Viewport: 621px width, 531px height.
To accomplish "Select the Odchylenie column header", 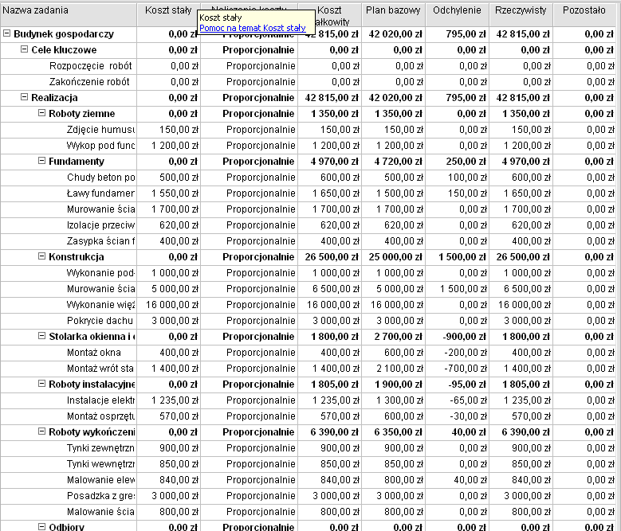I will [457, 15].
